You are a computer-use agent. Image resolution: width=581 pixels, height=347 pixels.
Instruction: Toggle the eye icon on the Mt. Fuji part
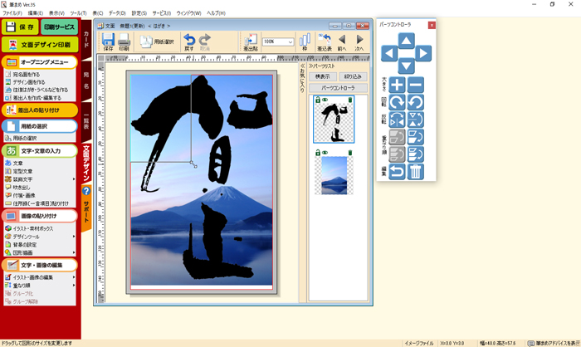click(x=325, y=153)
